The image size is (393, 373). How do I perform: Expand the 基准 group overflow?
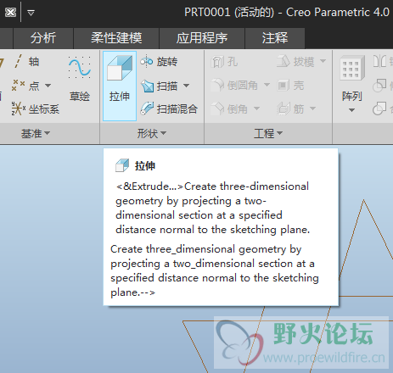click(36, 133)
